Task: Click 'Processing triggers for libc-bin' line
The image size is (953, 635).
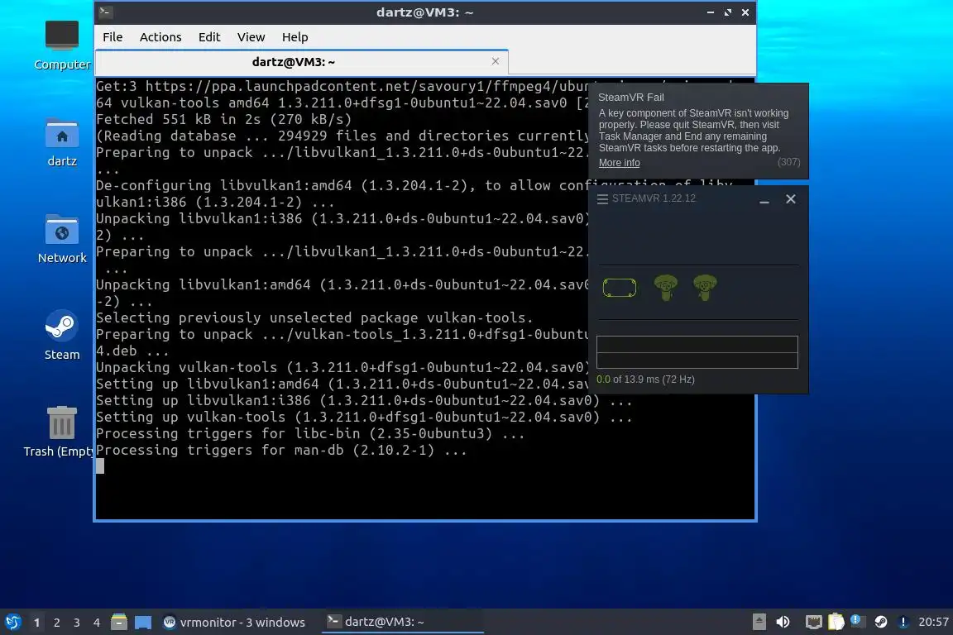Action: click(310, 434)
